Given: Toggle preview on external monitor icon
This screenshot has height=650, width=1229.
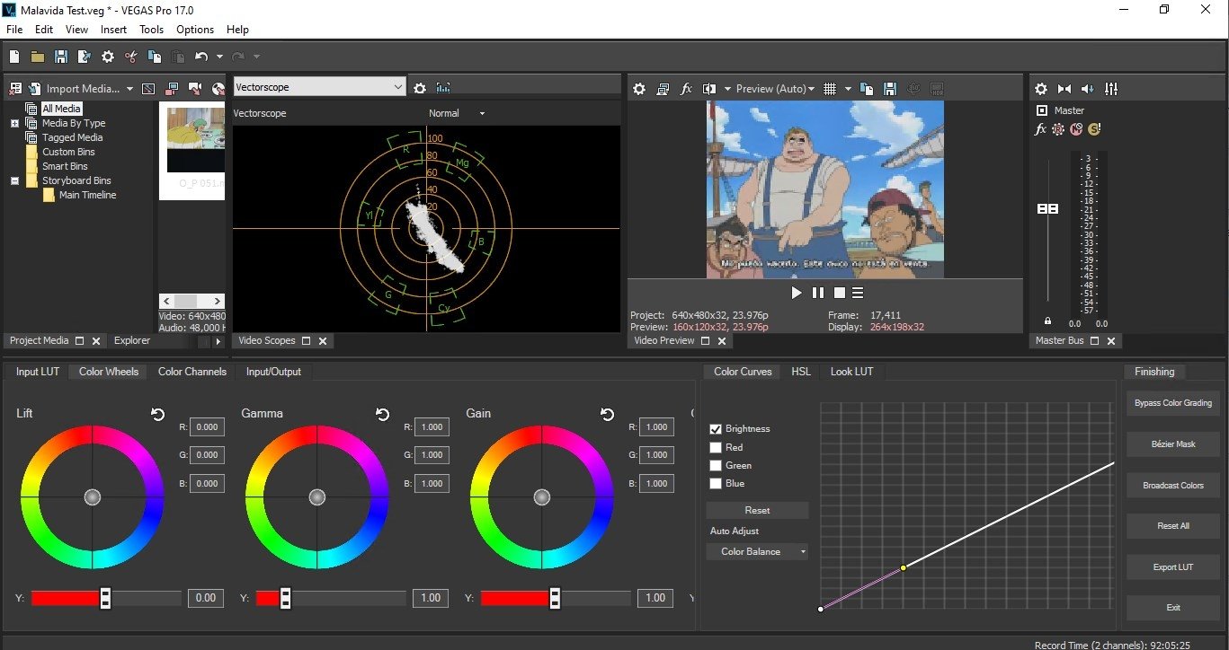Looking at the screenshot, I should click(663, 89).
